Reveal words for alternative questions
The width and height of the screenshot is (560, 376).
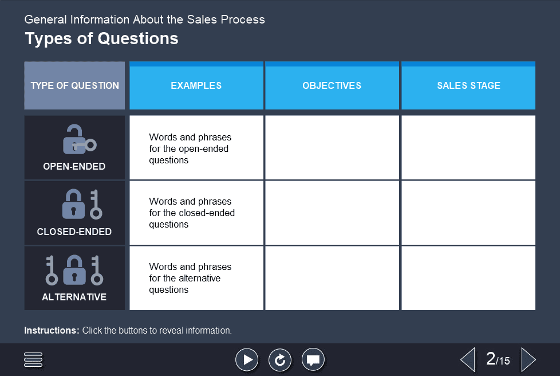point(196,277)
